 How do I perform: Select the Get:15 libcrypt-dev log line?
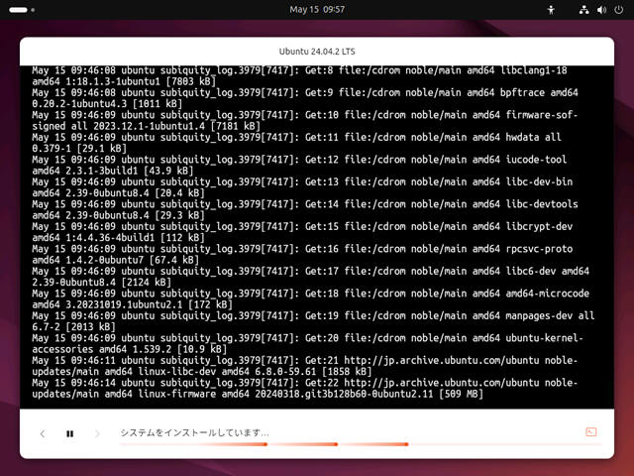(x=302, y=232)
